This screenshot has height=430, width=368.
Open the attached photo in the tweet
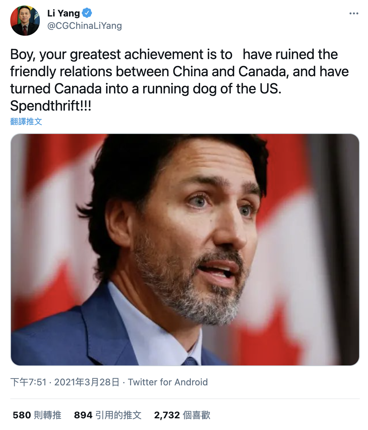click(185, 249)
